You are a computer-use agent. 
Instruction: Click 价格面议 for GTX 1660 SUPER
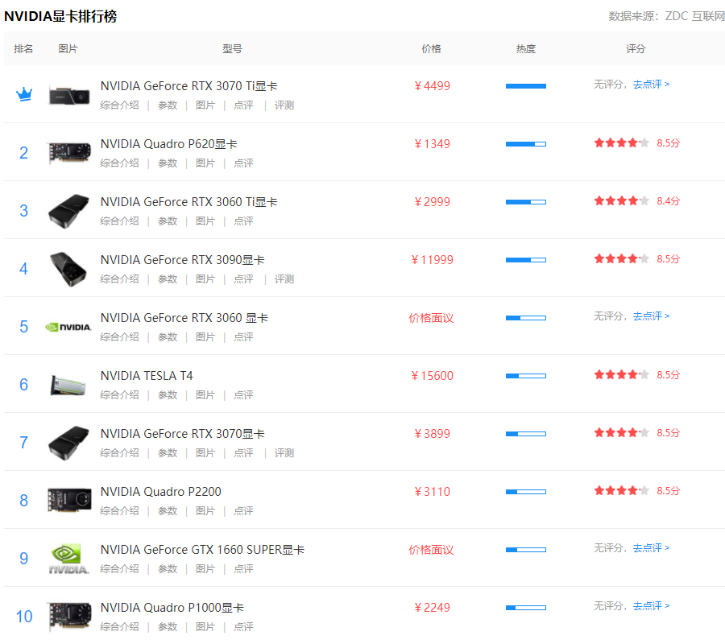431,550
